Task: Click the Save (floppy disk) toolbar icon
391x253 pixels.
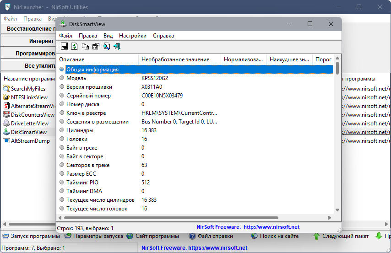Action: coord(65,46)
